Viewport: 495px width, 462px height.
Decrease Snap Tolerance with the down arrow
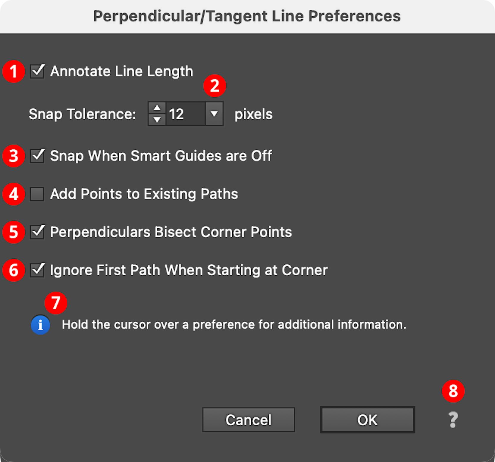(x=157, y=120)
